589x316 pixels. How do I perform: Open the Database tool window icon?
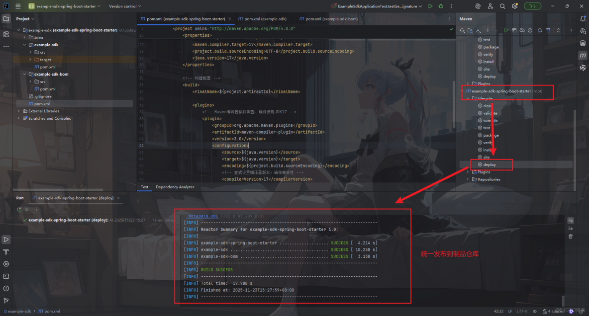tap(583, 43)
